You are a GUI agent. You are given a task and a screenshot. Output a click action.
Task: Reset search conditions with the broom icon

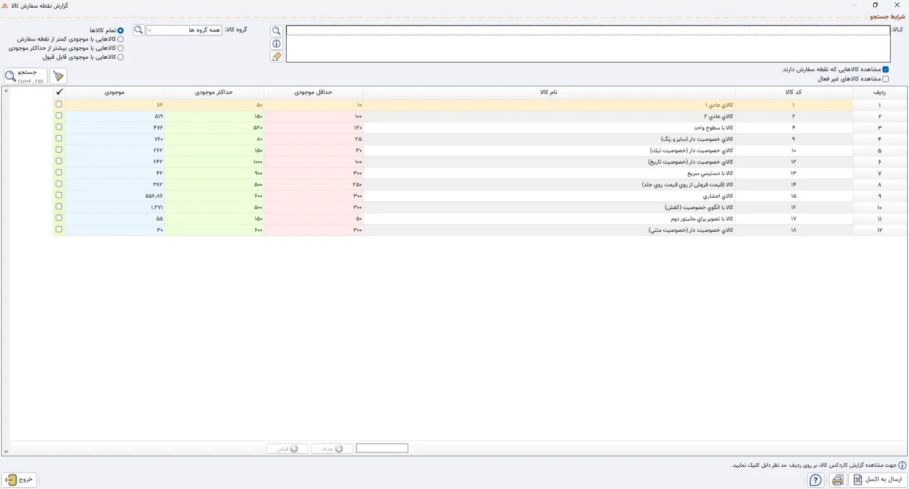[58, 76]
